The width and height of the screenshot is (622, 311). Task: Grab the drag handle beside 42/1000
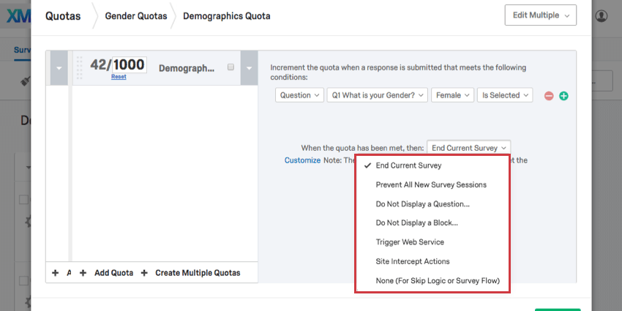[x=79, y=66]
